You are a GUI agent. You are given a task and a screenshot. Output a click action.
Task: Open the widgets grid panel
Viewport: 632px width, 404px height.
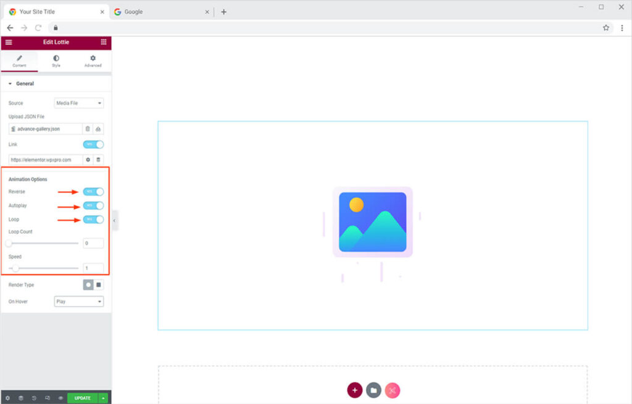pos(103,42)
